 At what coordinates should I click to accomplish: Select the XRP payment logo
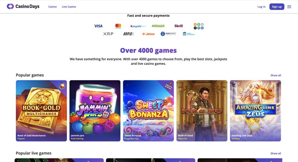point(108,34)
